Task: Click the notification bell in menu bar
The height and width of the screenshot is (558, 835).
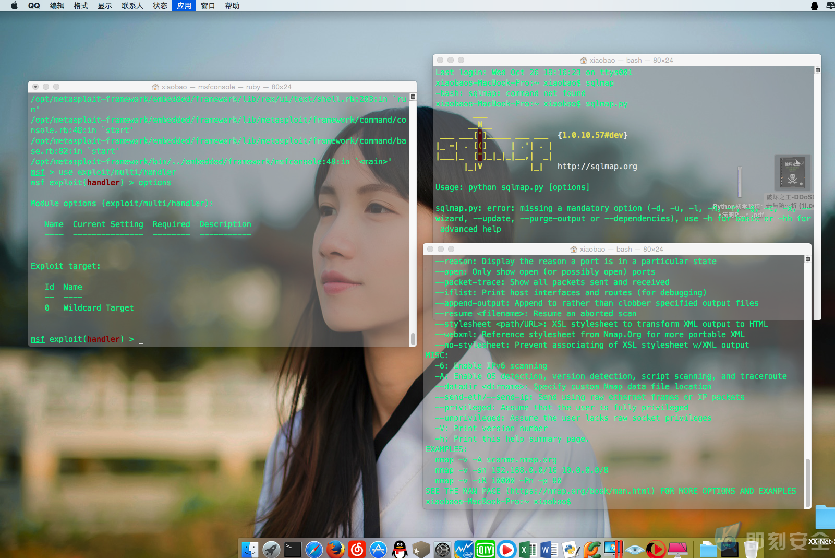Action: pos(815,6)
